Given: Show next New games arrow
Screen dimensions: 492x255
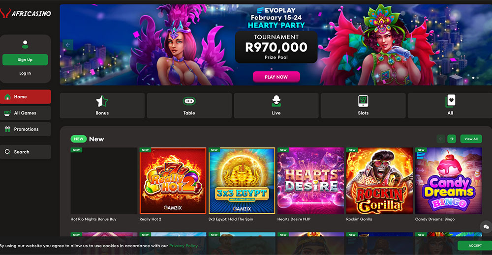Looking at the screenshot, I should click(x=452, y=139).
